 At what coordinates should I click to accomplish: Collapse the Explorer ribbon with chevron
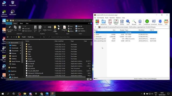[89, 23]
